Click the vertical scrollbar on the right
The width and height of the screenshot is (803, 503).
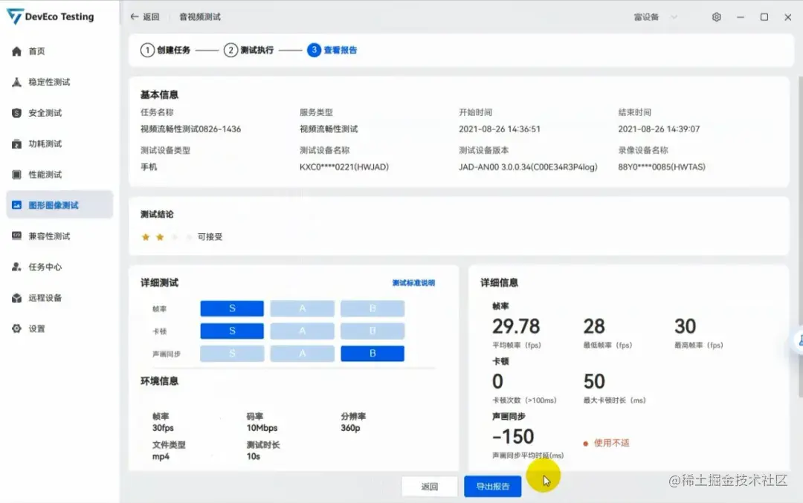point(801,237)
